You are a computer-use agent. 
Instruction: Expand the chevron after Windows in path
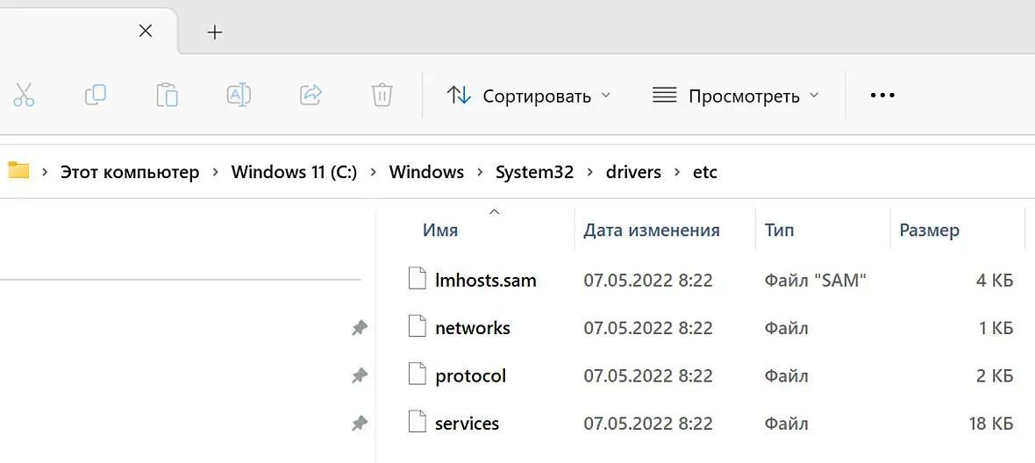coord(480,172)
